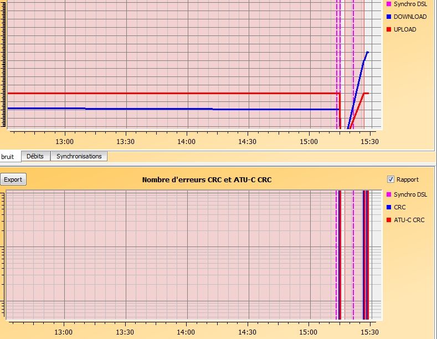
Task: Click the red UPLOAD legend square
Action: tap(389, 29)
